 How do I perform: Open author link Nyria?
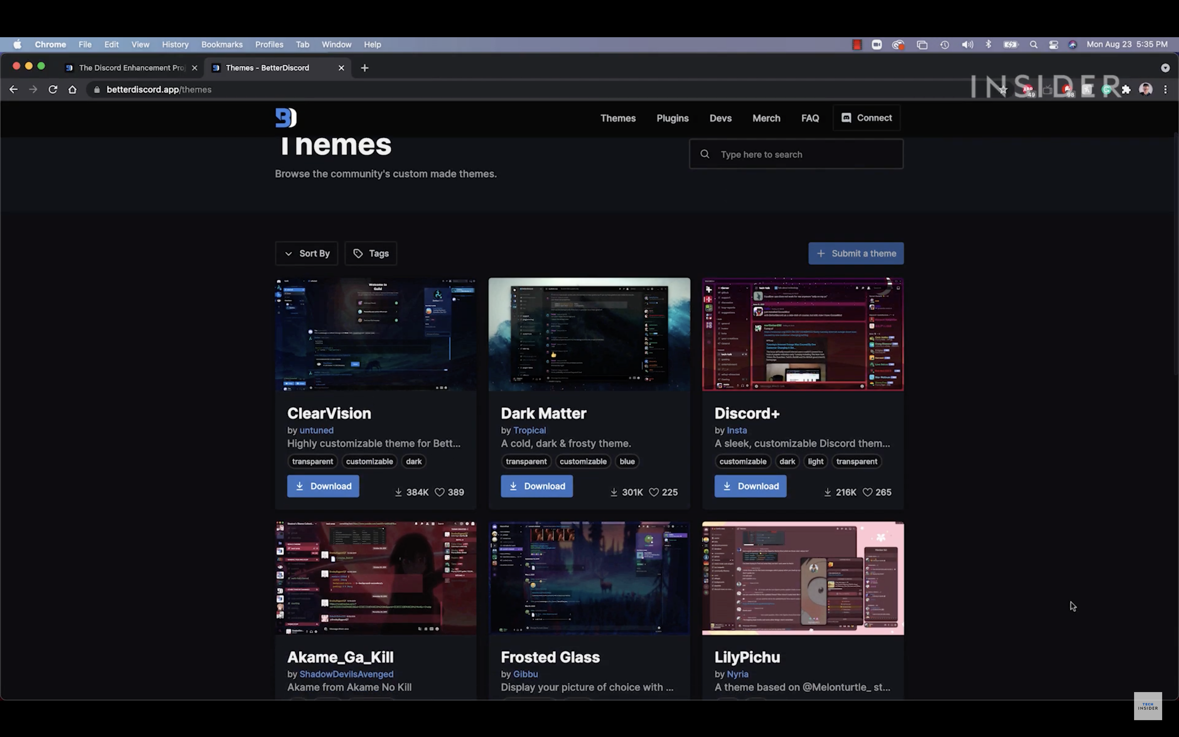(737, 674)
